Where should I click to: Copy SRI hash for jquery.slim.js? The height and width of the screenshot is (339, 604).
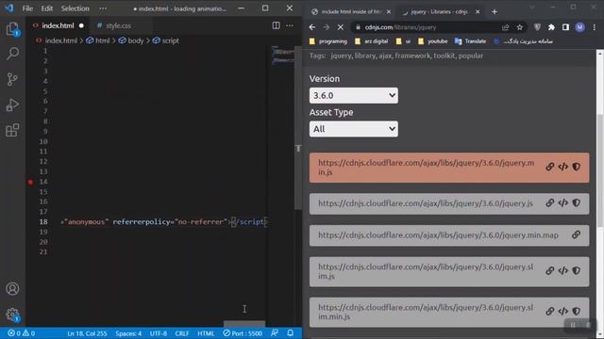(577, 271)
